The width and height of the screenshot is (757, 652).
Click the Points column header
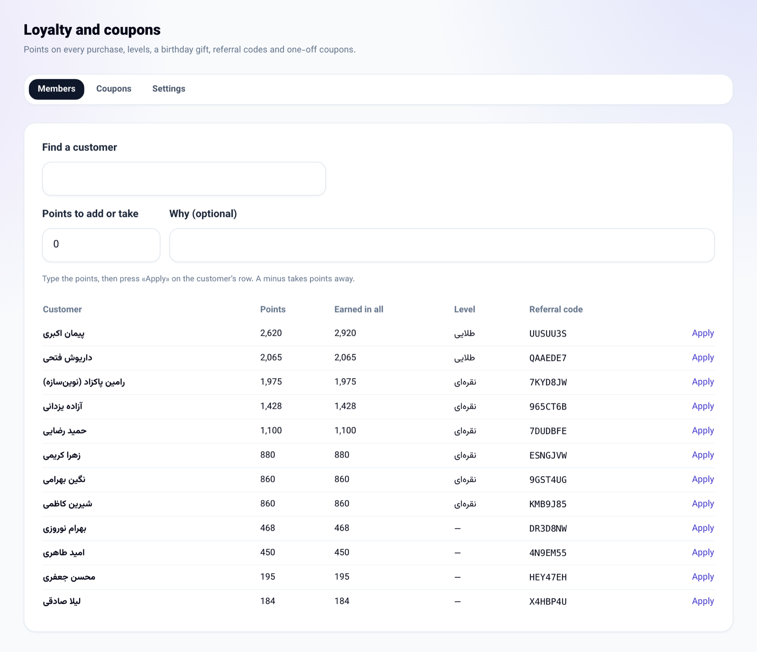tap(273, 310)
